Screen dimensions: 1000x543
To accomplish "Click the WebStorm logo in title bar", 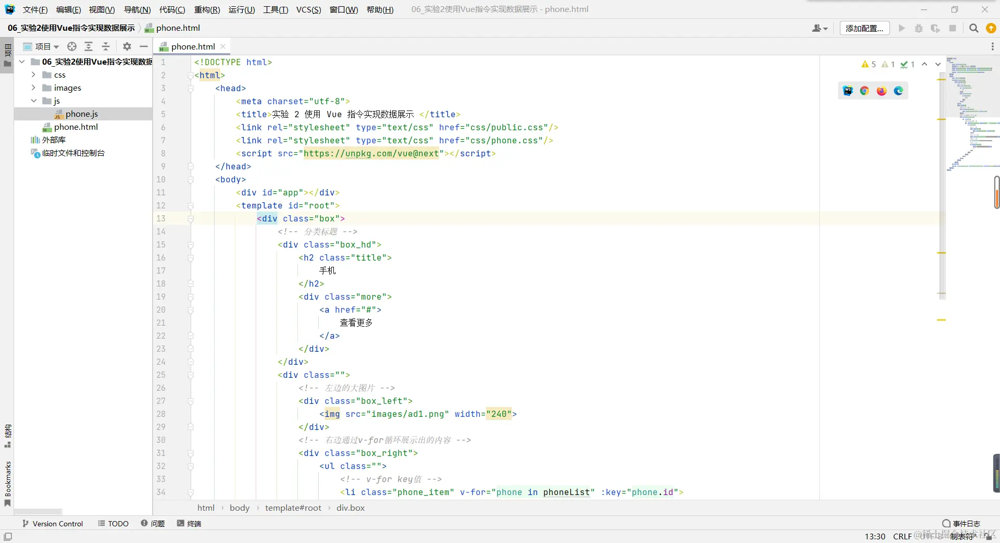I will point(10,9).
